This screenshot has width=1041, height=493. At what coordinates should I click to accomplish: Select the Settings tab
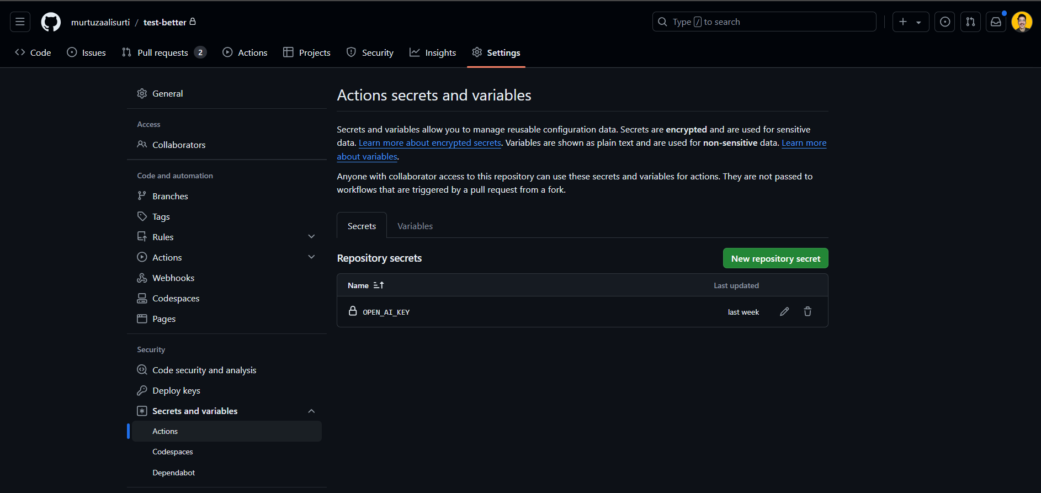click(496, 52)
